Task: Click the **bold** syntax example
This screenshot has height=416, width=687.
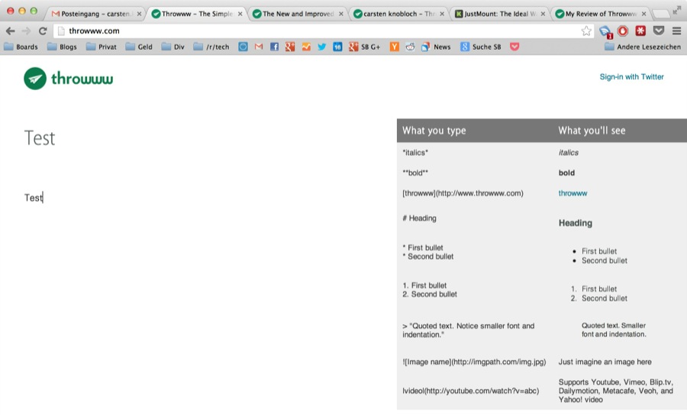Action: click(415, 173)
